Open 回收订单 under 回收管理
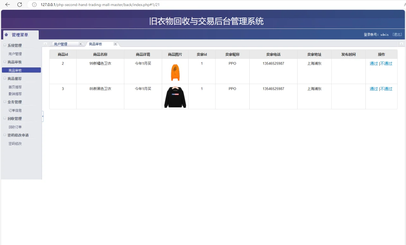This screenshot has height=245, width=406. pyautogui.click(x=15, y=127)
